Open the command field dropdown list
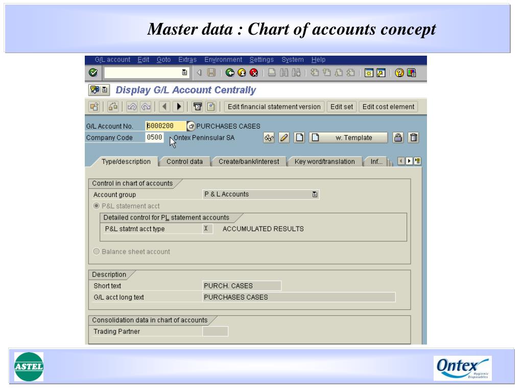This screenshot has height=392, width=523. pos(184,72)
